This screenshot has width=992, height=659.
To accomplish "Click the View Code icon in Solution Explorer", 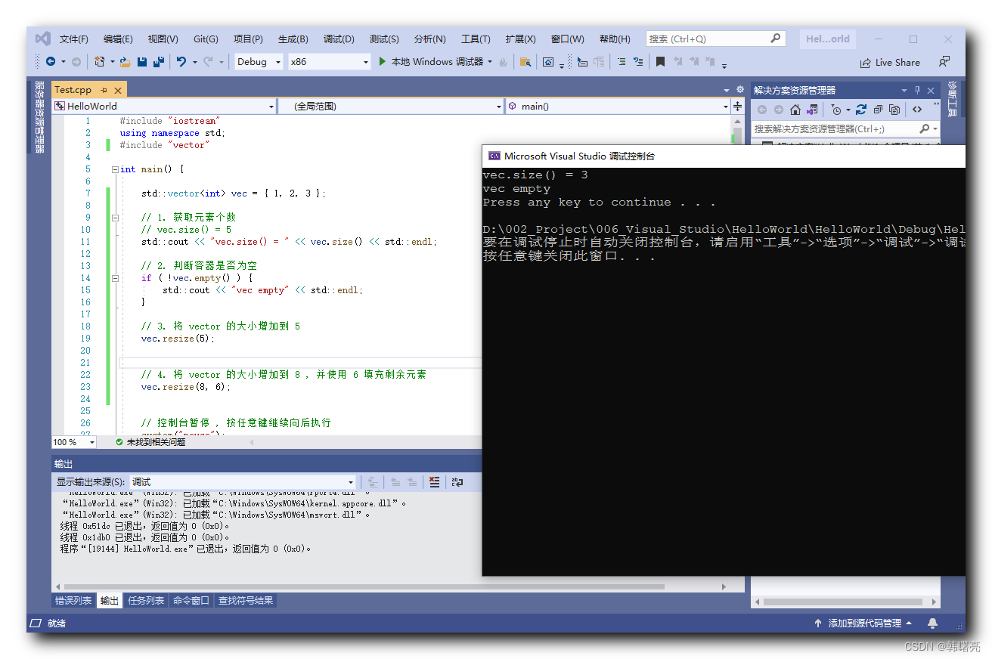I will [x=916, y=110].
